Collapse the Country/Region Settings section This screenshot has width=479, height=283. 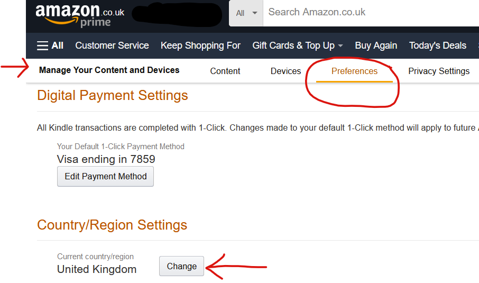pos(112,225)
